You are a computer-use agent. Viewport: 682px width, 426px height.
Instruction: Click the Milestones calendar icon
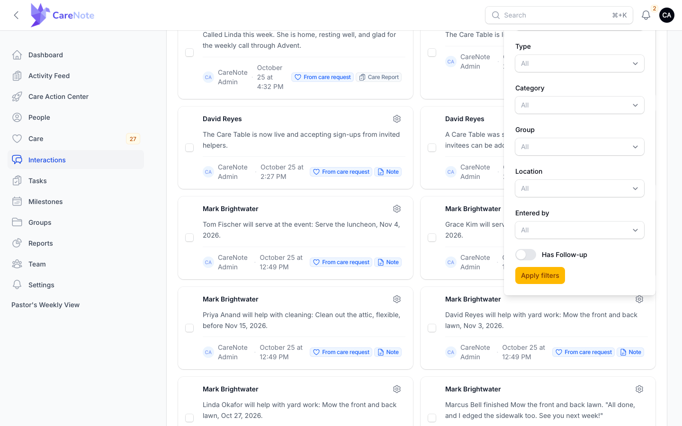point(17,202)
